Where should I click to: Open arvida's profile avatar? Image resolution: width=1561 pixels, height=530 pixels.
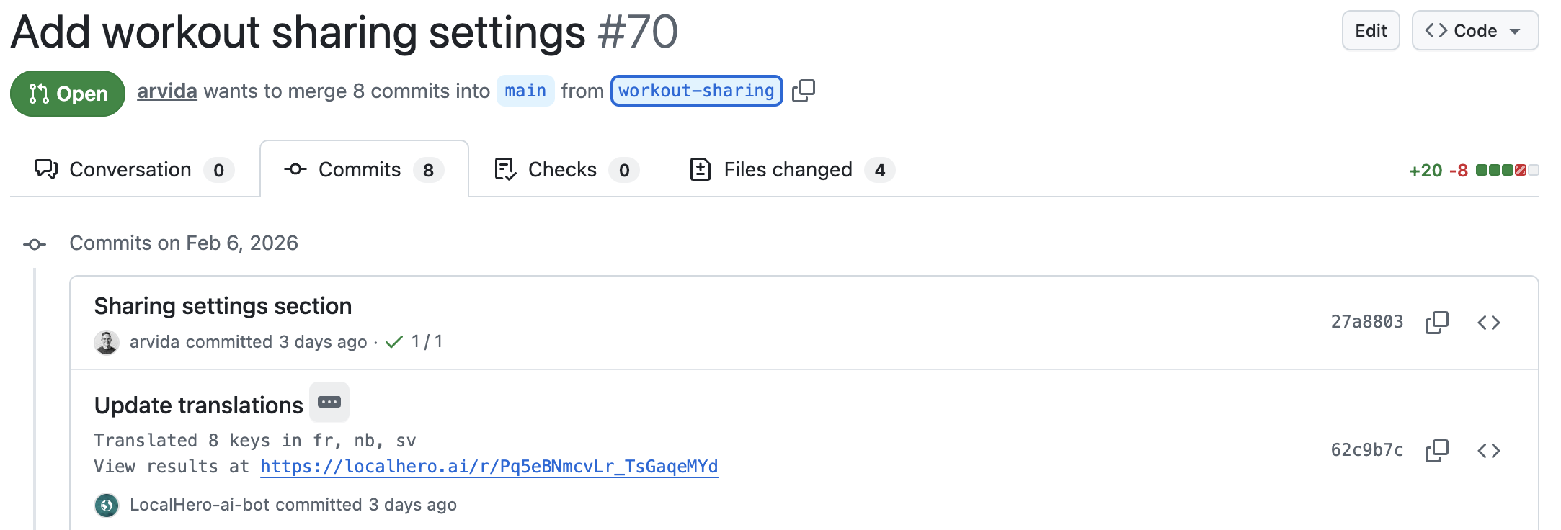point(107,341)
